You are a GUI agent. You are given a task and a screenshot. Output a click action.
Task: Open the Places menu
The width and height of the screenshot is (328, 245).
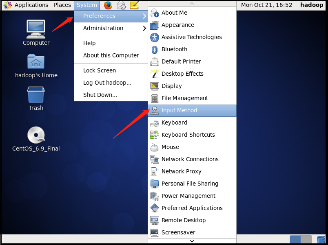point(62,5)
